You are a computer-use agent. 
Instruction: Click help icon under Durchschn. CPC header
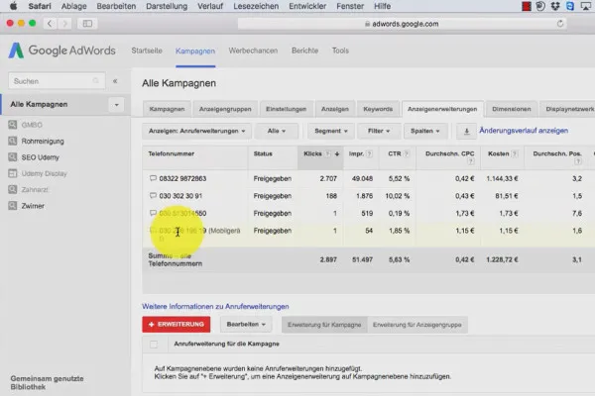click(x=470, y=161)
